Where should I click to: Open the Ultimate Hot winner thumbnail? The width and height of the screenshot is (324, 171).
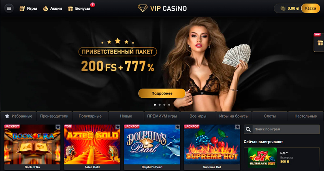(x=262, y=158)
